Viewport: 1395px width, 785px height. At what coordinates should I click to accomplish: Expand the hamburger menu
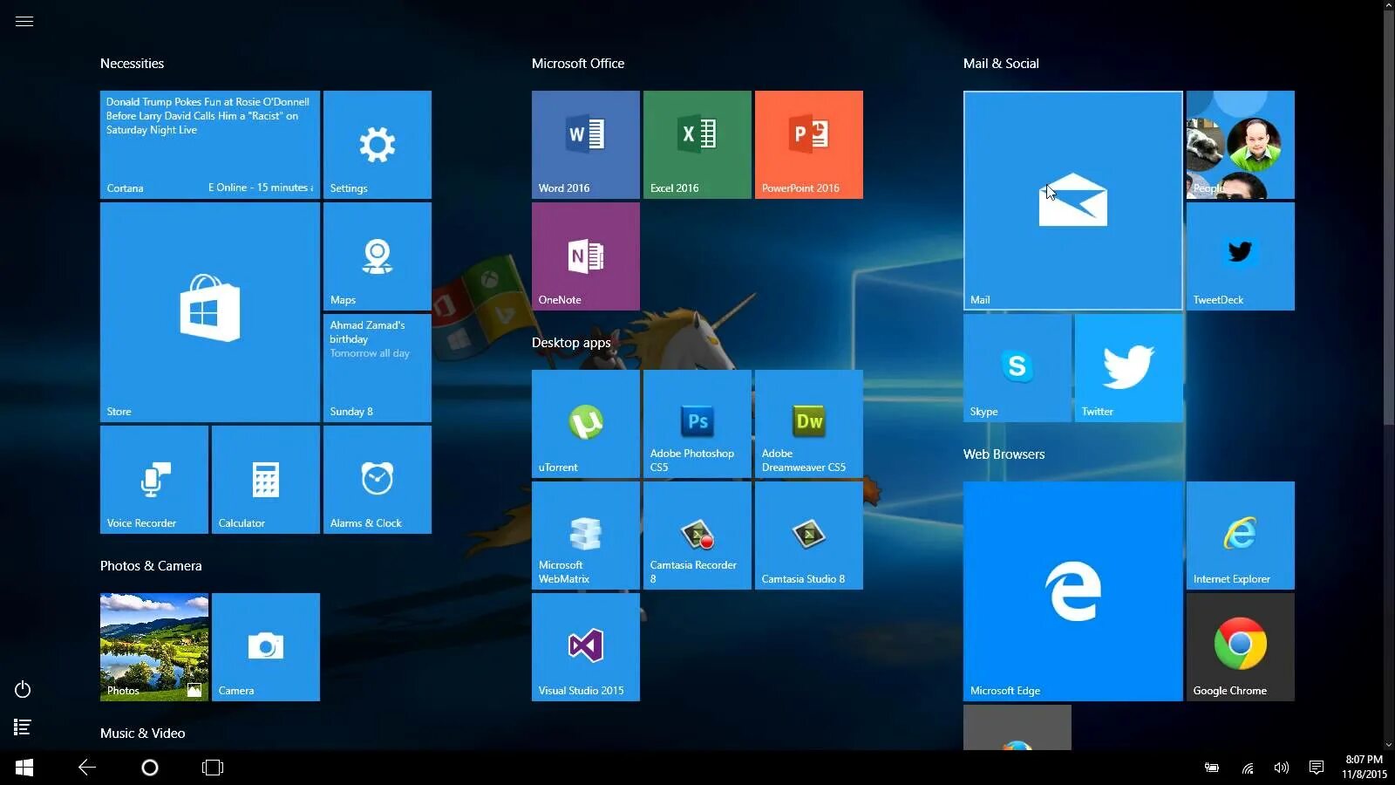[x=24, y=21]
